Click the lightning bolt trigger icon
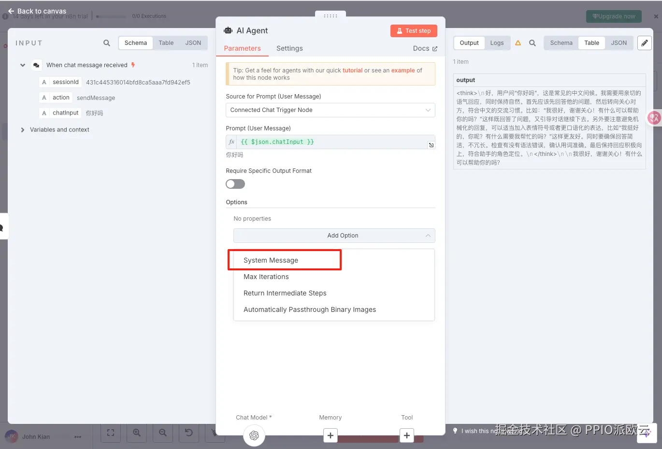The width and height of the screenshot is (662, 449). click(x=133, y=65)
